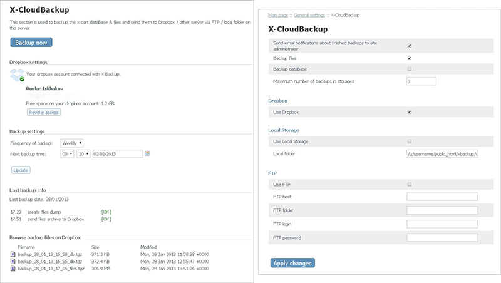Select backup_28_01_13_15_58_db.tgz filename
501x283 pixels.
50,254
